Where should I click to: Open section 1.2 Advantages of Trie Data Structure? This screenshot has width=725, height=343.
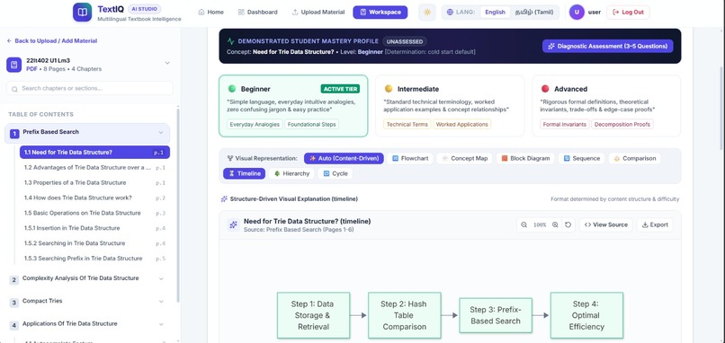pos(94,168)
